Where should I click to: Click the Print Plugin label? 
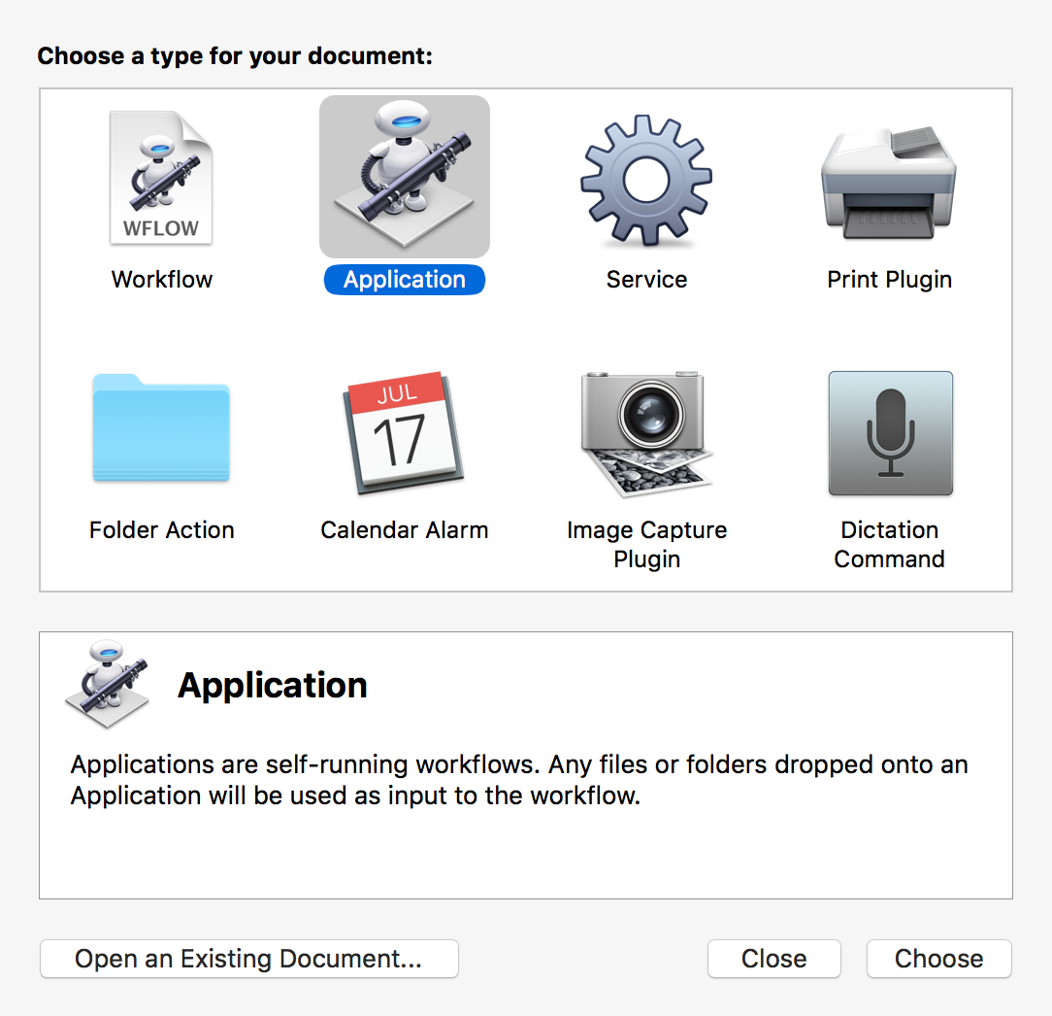[x=889, y=280]
